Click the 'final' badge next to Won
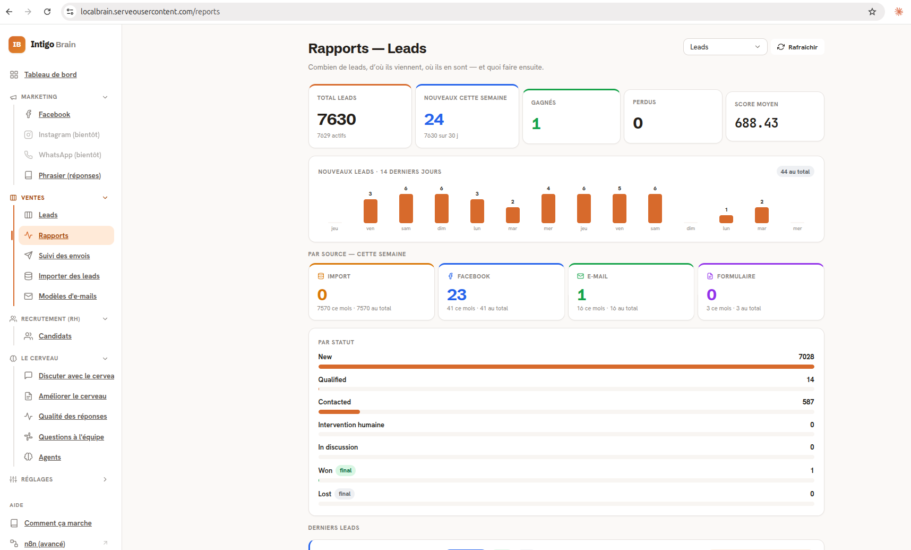 346,471
